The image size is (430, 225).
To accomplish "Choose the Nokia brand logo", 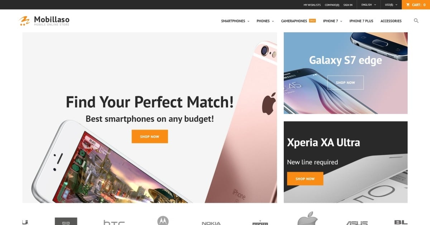I will (x=211, y=223).
